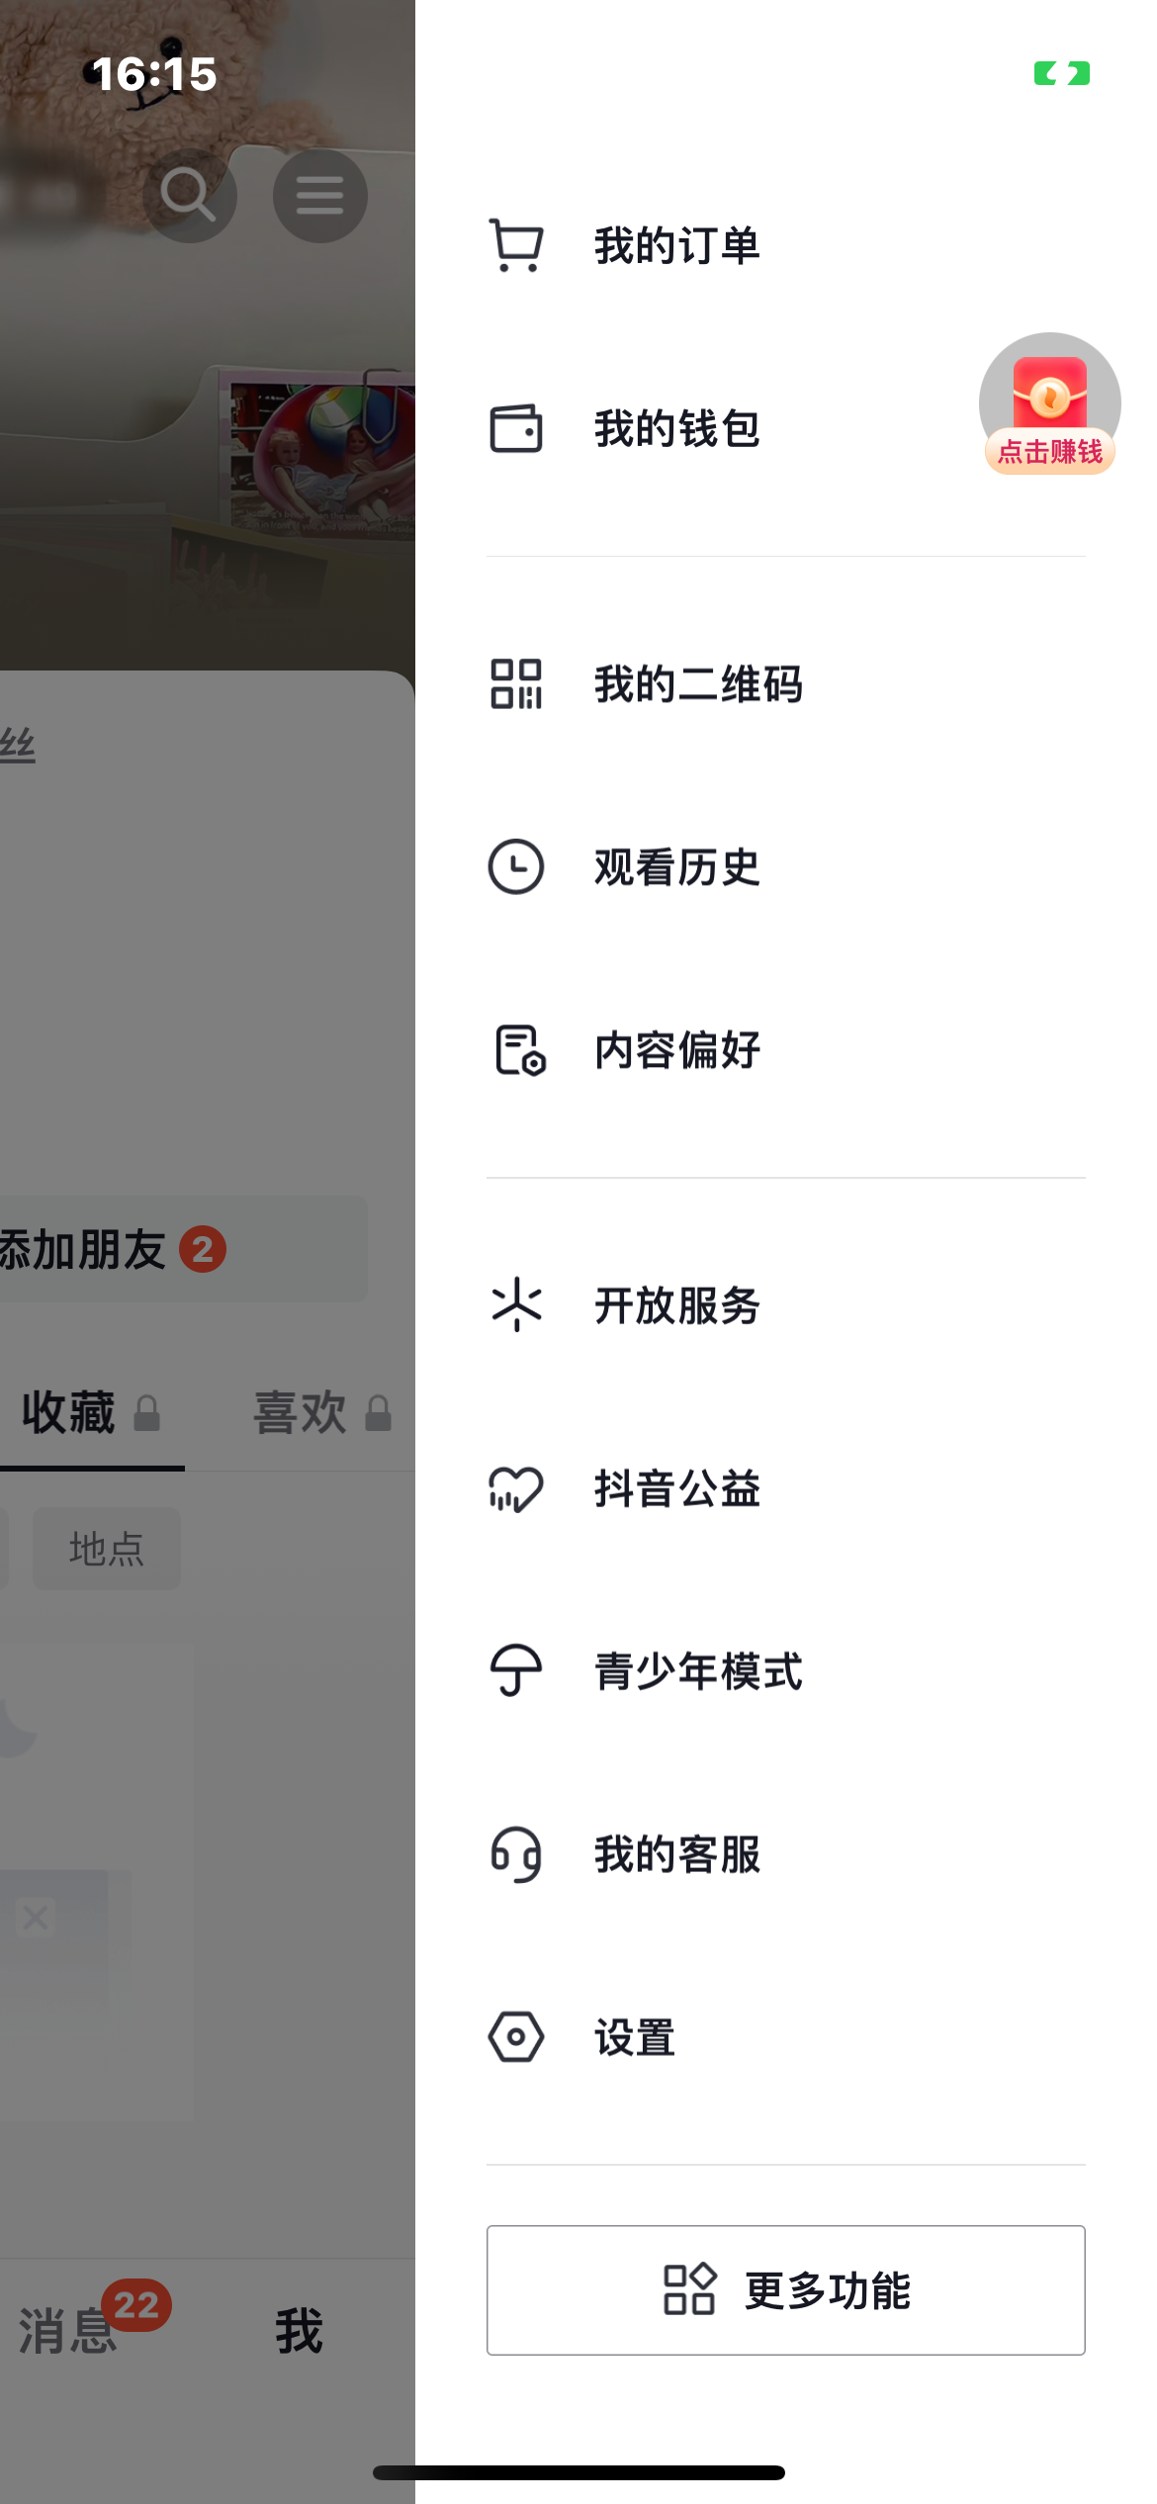
Task: Tap the wallet icon
Action: pos(516,428)
